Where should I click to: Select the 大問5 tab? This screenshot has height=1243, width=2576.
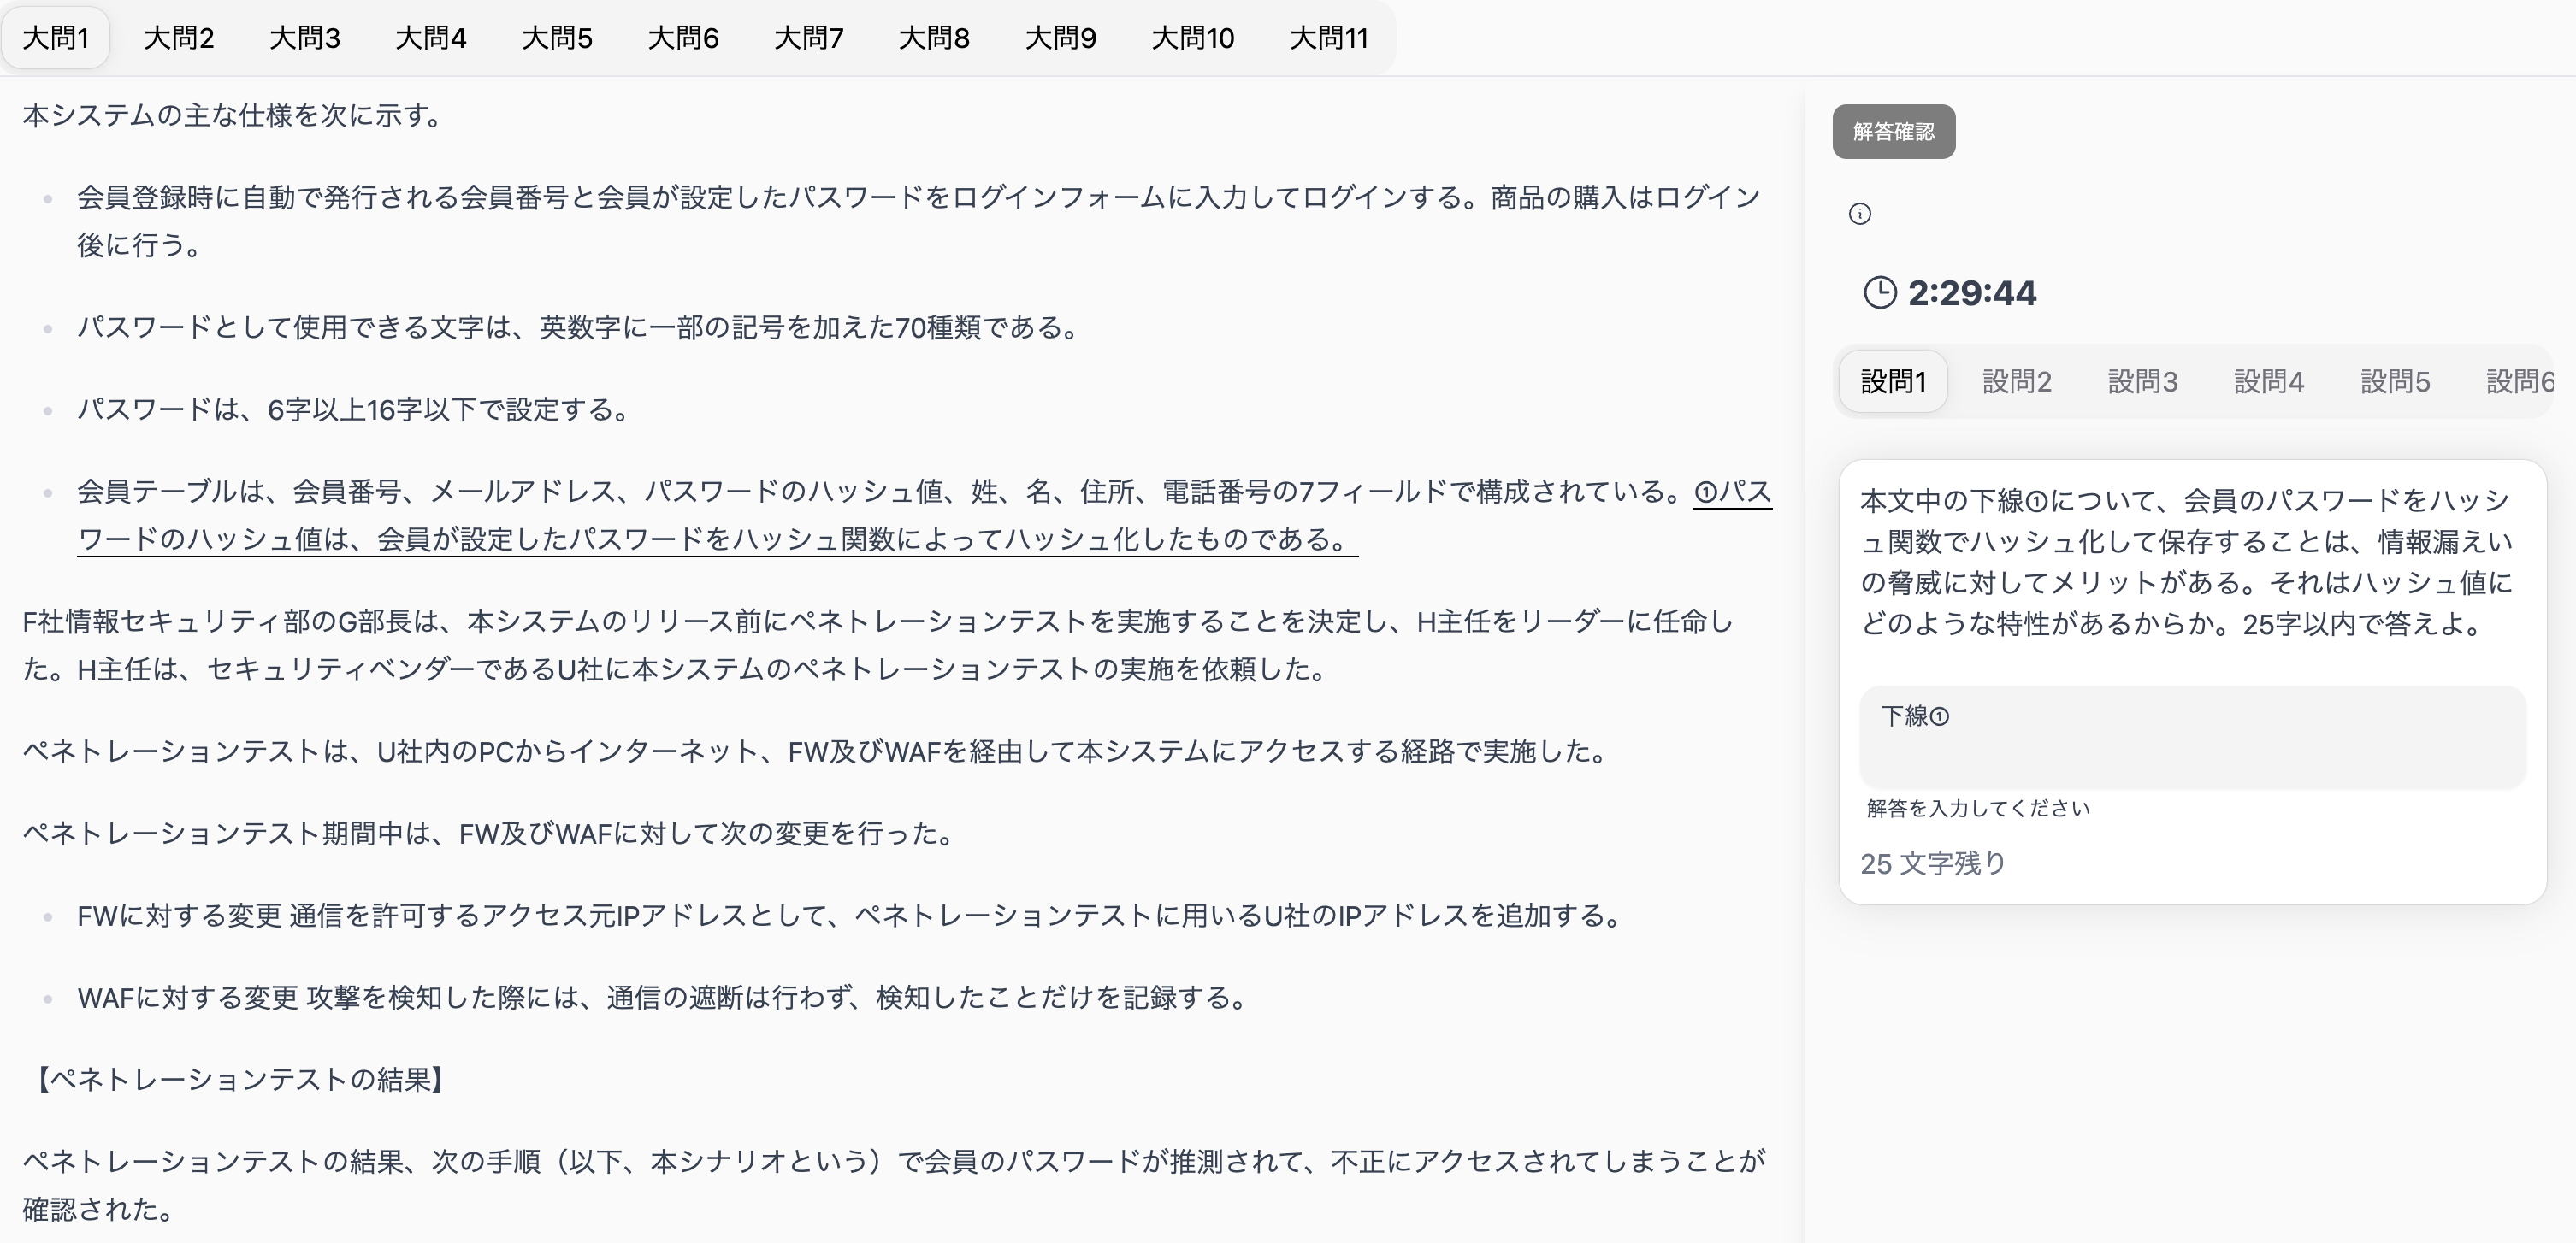[558, 38]
